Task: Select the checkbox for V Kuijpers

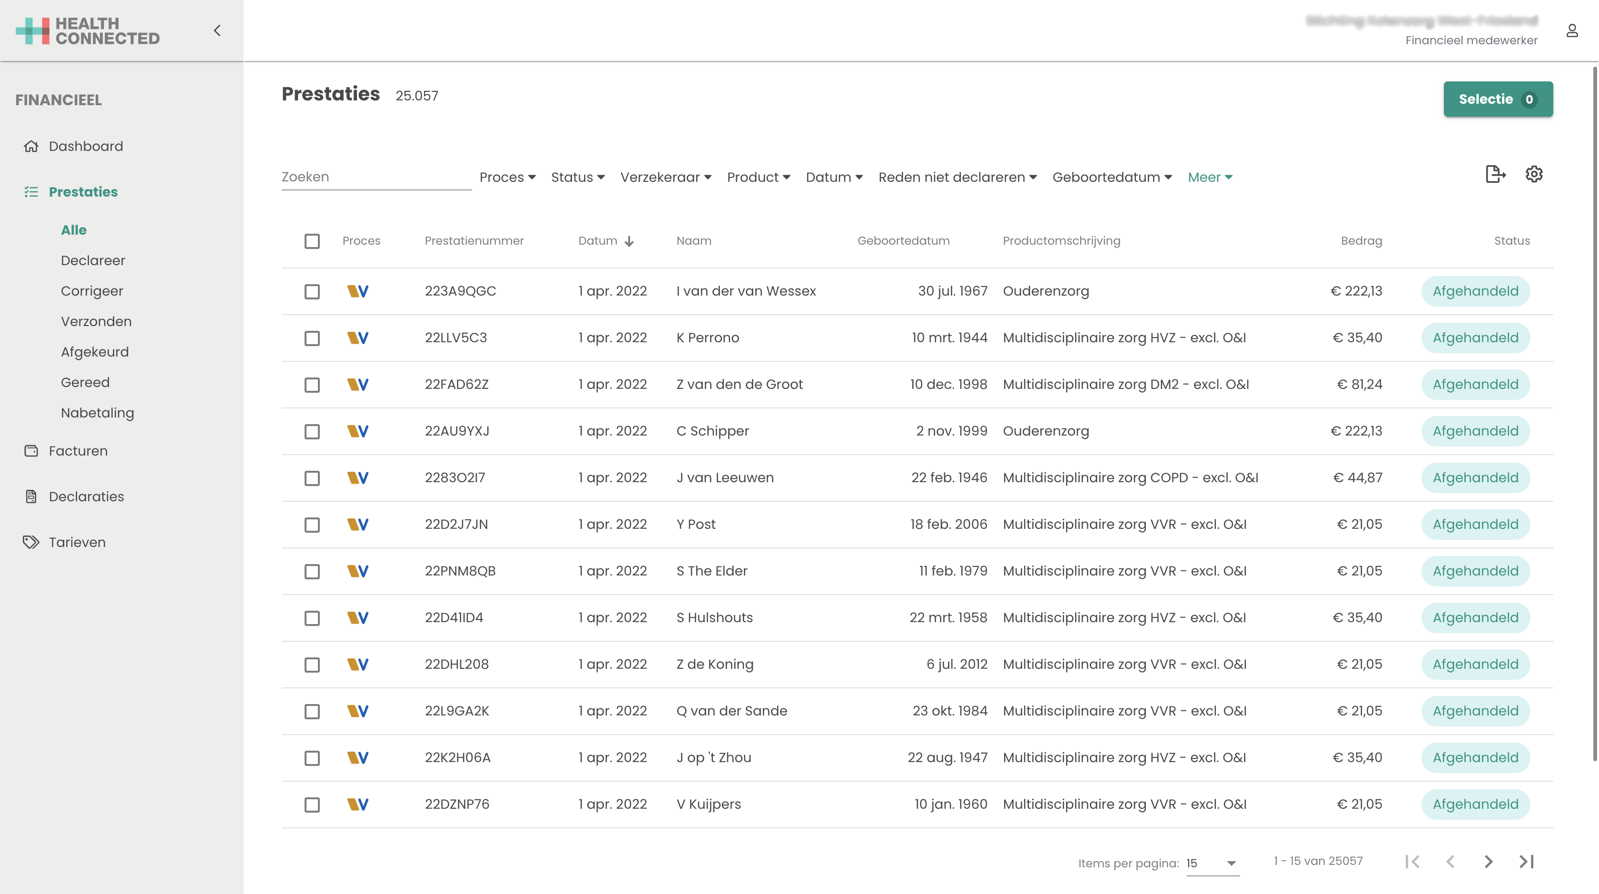Action: click(x=312, y=805)
